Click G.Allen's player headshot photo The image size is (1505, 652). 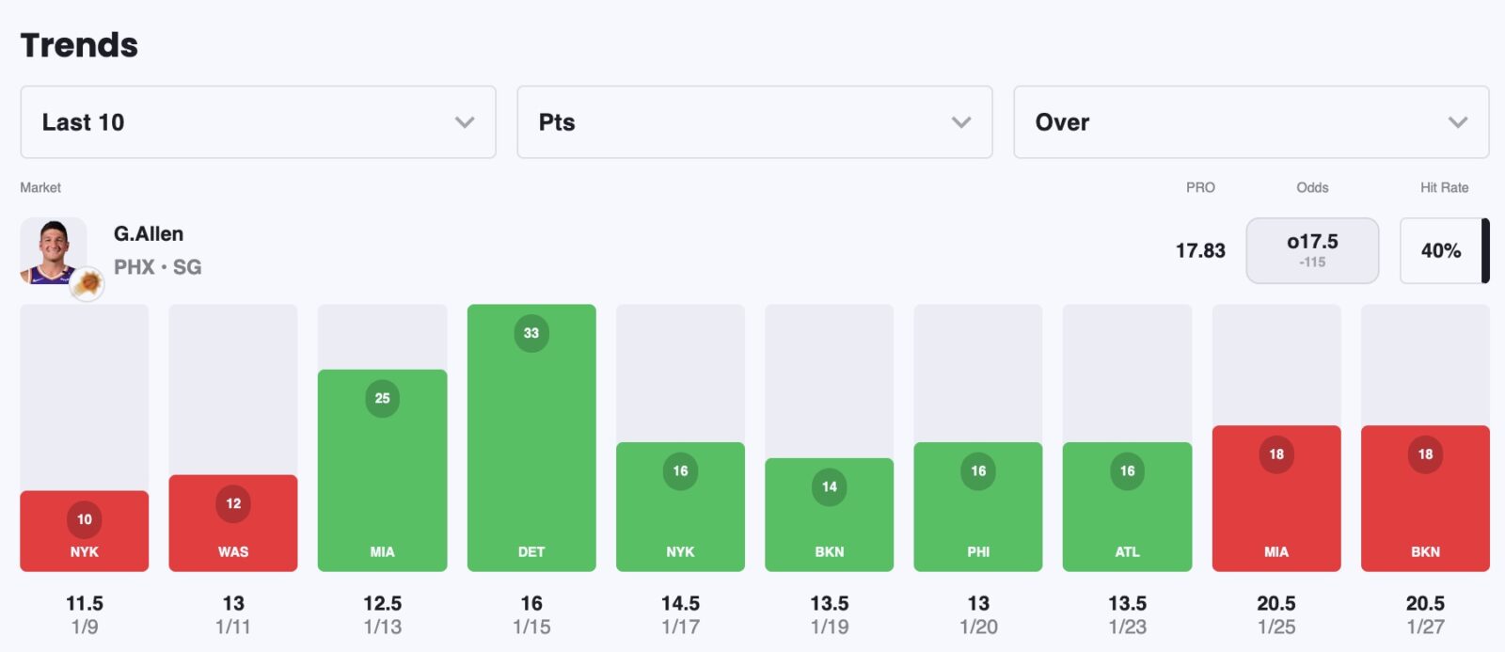tap(53, 248)
